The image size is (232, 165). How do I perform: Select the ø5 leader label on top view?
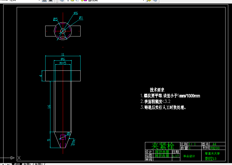[x=55, y=19]
